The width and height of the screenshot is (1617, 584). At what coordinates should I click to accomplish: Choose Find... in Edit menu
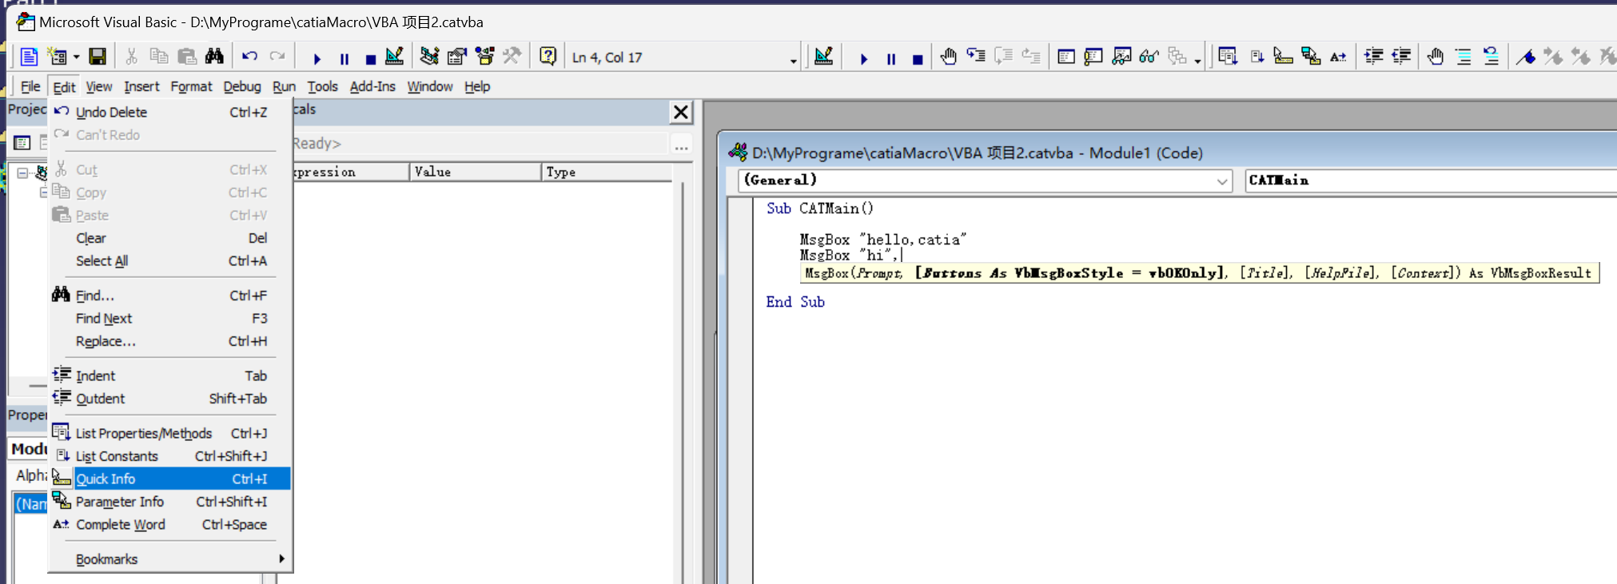(169, 296)
